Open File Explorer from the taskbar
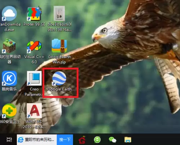The width and height of the screenshot is (180, 145). (x=128, y=140)
